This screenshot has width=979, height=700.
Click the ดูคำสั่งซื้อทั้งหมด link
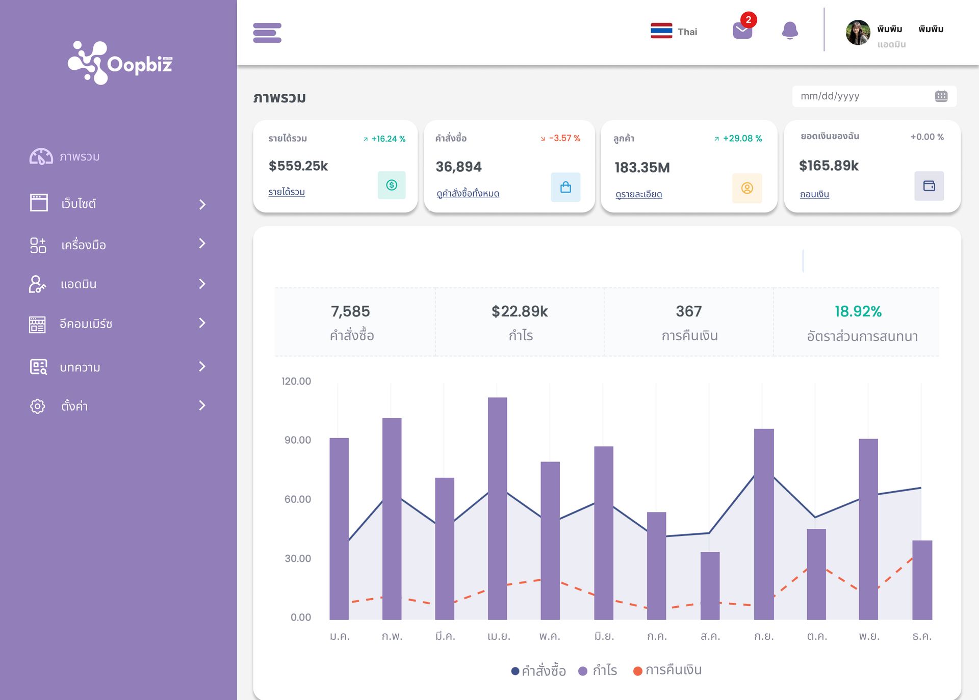(x=468, y=194)
